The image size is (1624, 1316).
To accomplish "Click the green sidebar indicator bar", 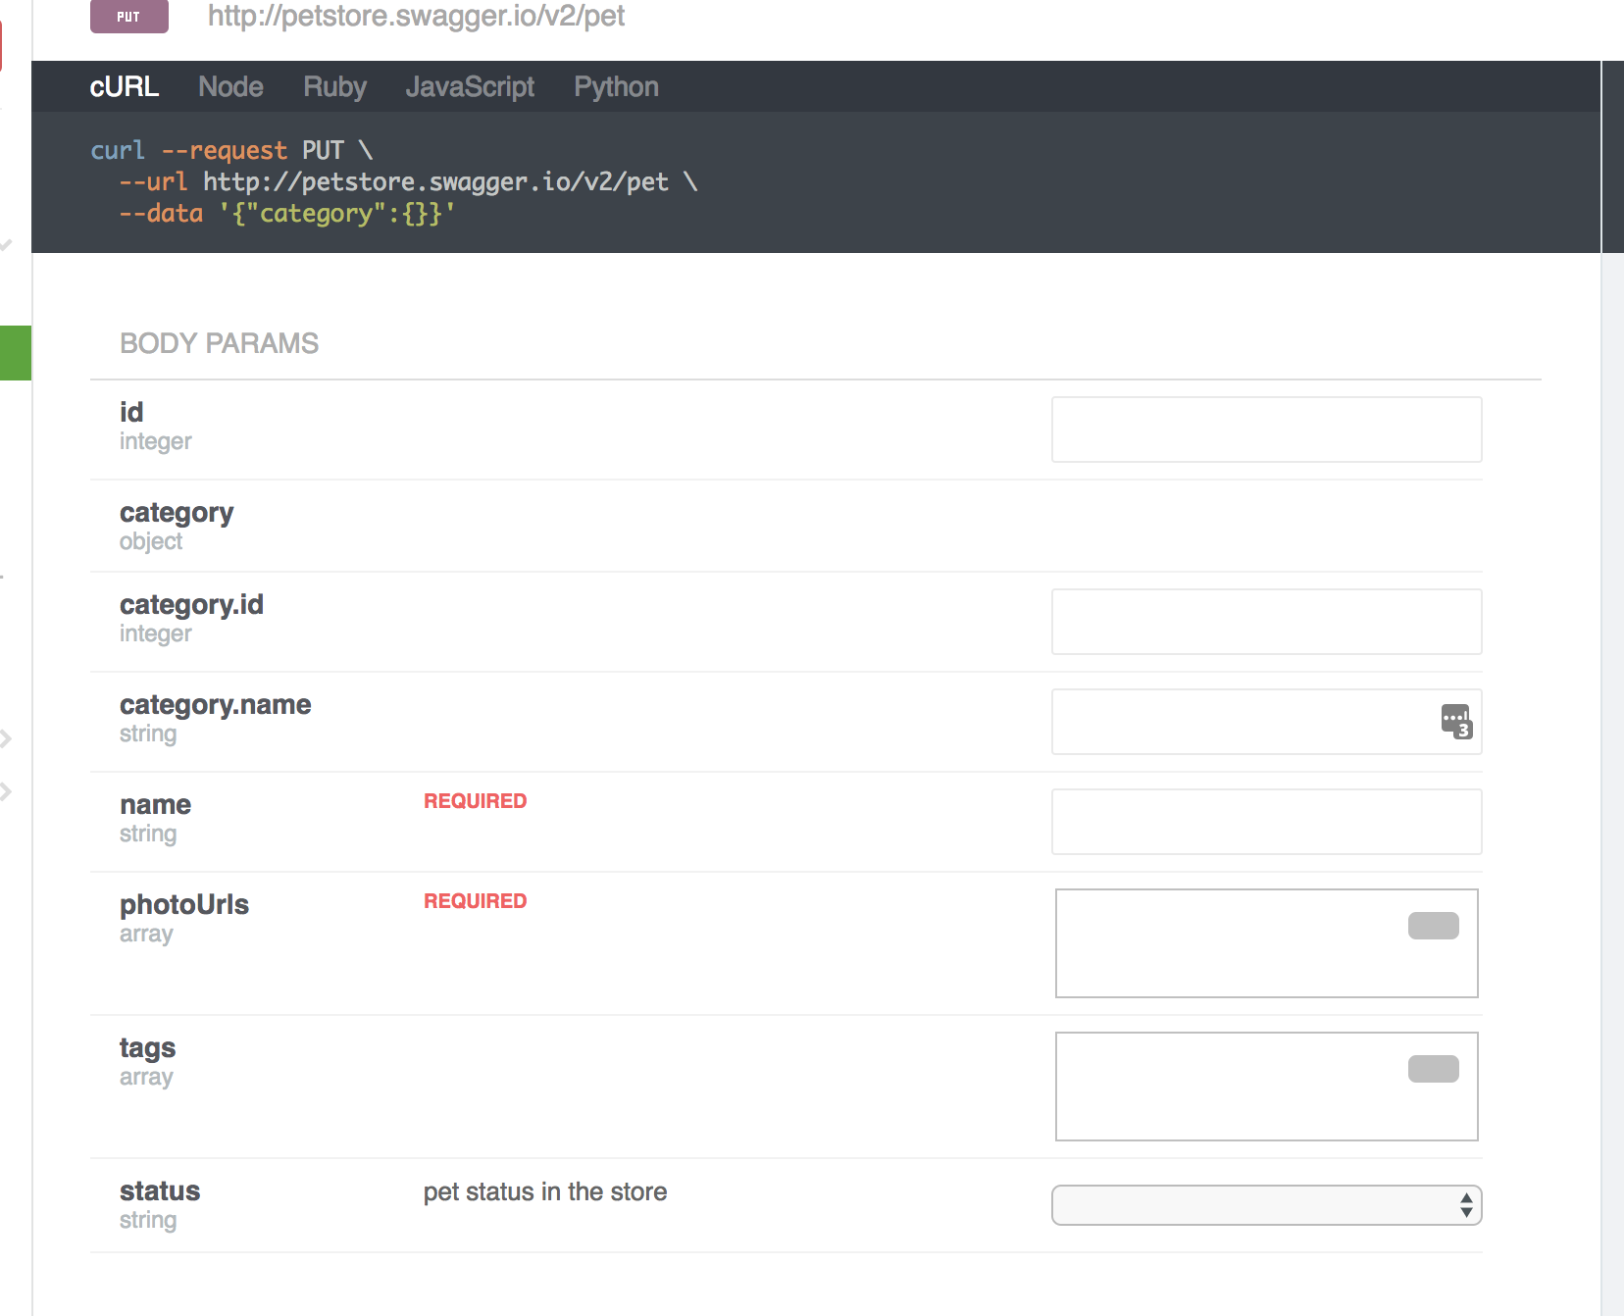I will pos(16,353).
